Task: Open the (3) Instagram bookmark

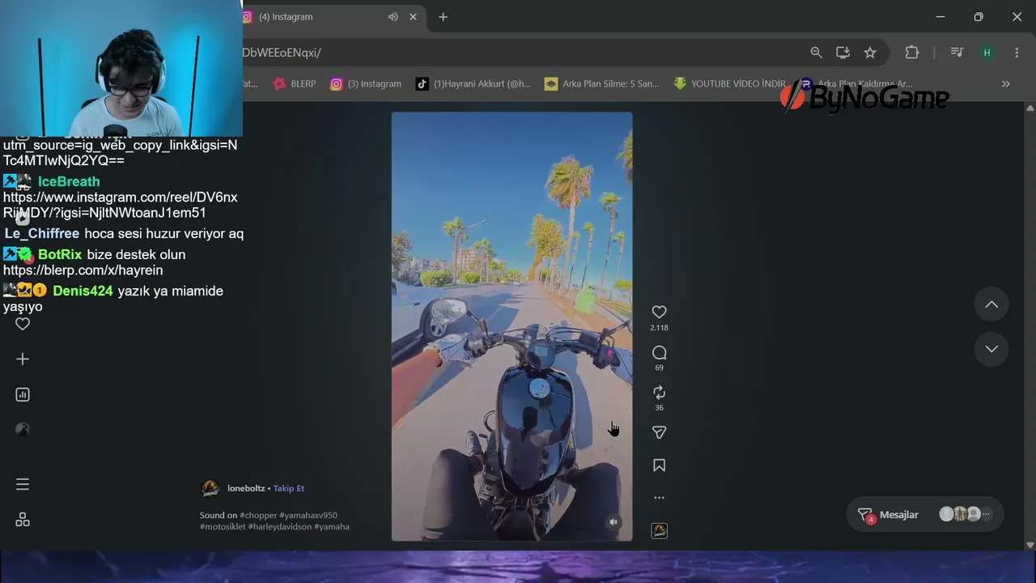Action: [x=366, y=83]
